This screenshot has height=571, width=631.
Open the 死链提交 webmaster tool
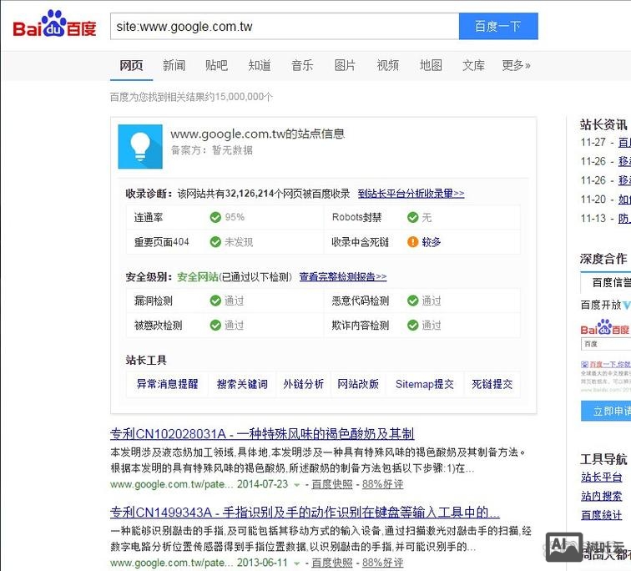(492, 384)
